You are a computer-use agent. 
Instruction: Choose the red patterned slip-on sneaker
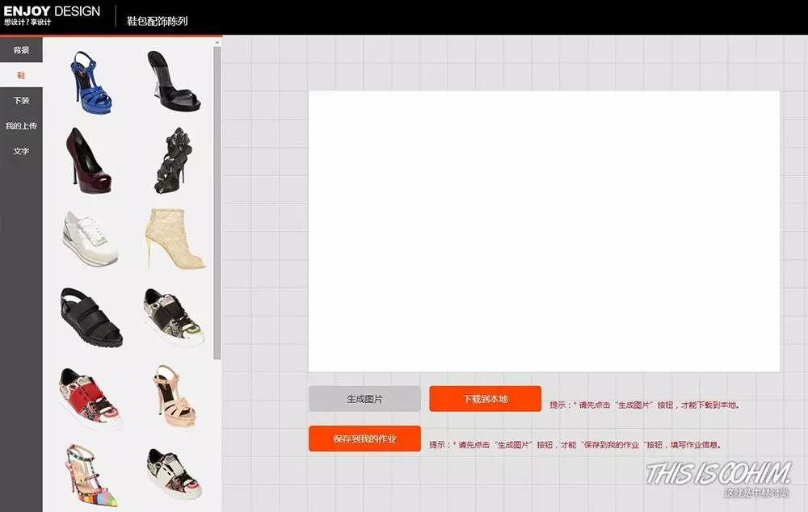[x=89, y=396]
